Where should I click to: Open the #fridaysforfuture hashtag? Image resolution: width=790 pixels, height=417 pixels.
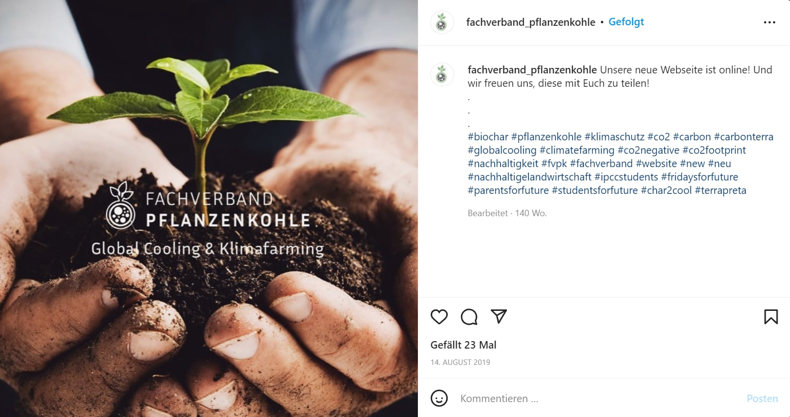point(700,177)
